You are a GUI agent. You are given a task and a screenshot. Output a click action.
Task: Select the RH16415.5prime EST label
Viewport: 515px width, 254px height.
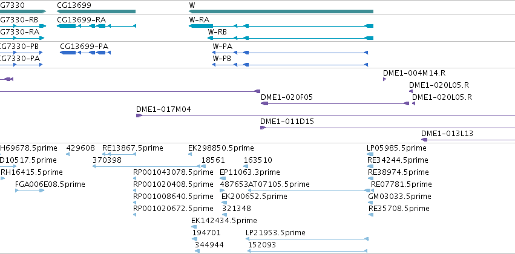coord(31,172)
